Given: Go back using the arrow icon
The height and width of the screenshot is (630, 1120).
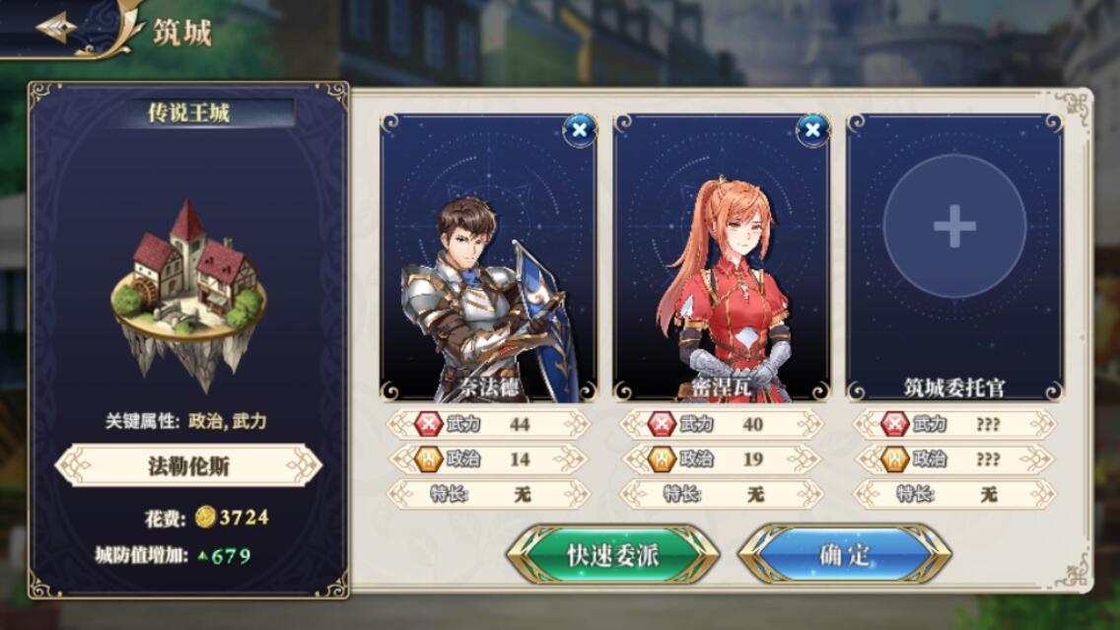Looking at the screenshot, I should [x=57, y=29].
